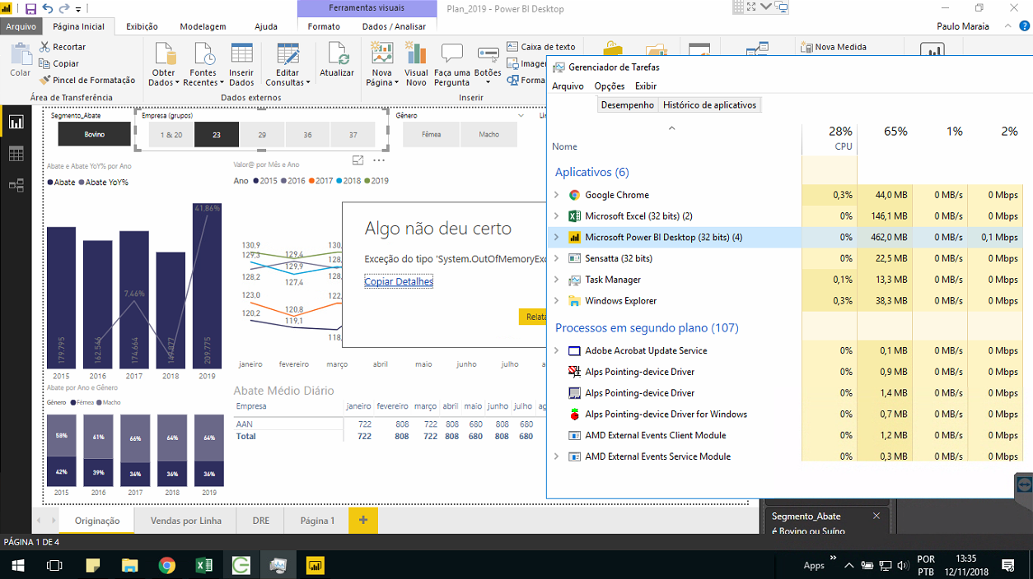The height and width of the screenshot is (579, 1033).
Task: Switch to the Exibição ribbon tab
Action: [142, 26]
